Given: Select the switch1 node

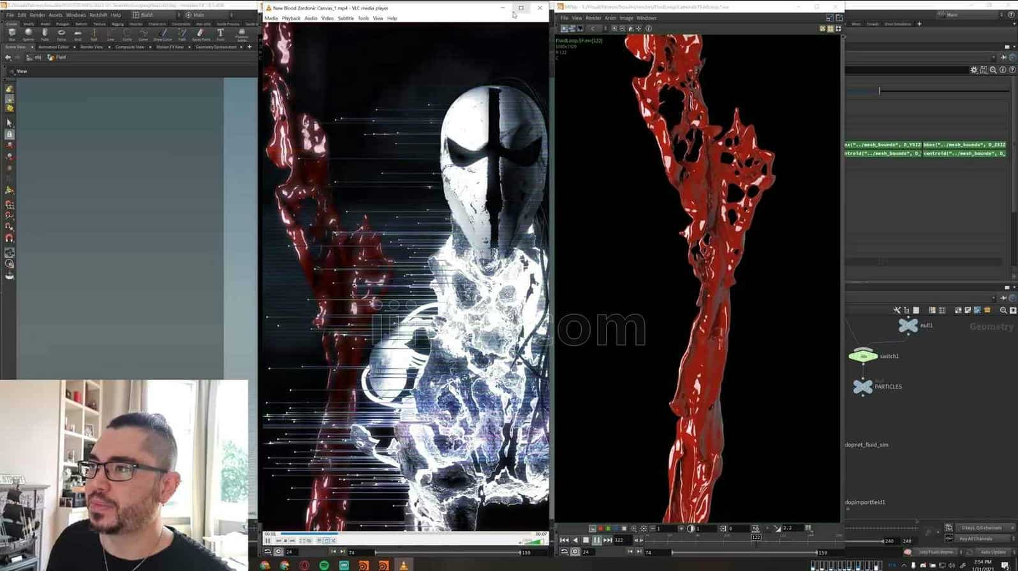Looking at the screenshot, I should 863,356.
